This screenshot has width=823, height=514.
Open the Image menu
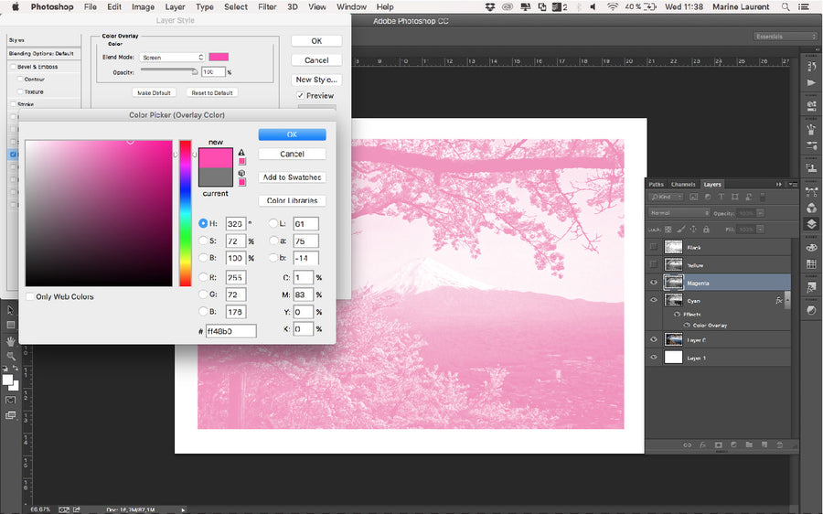[x=143, y=6]
